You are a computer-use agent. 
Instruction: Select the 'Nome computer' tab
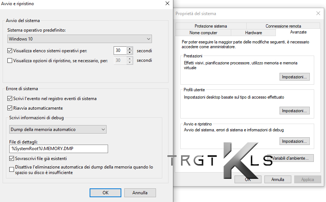[203, 33]
